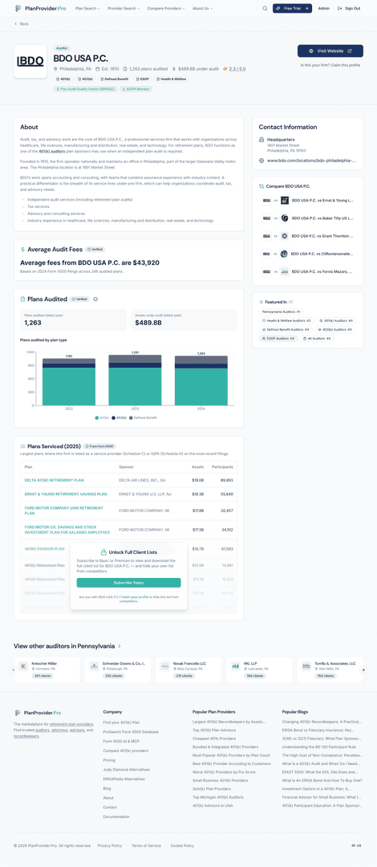Go Back using the Back link

tap(22, 24)
